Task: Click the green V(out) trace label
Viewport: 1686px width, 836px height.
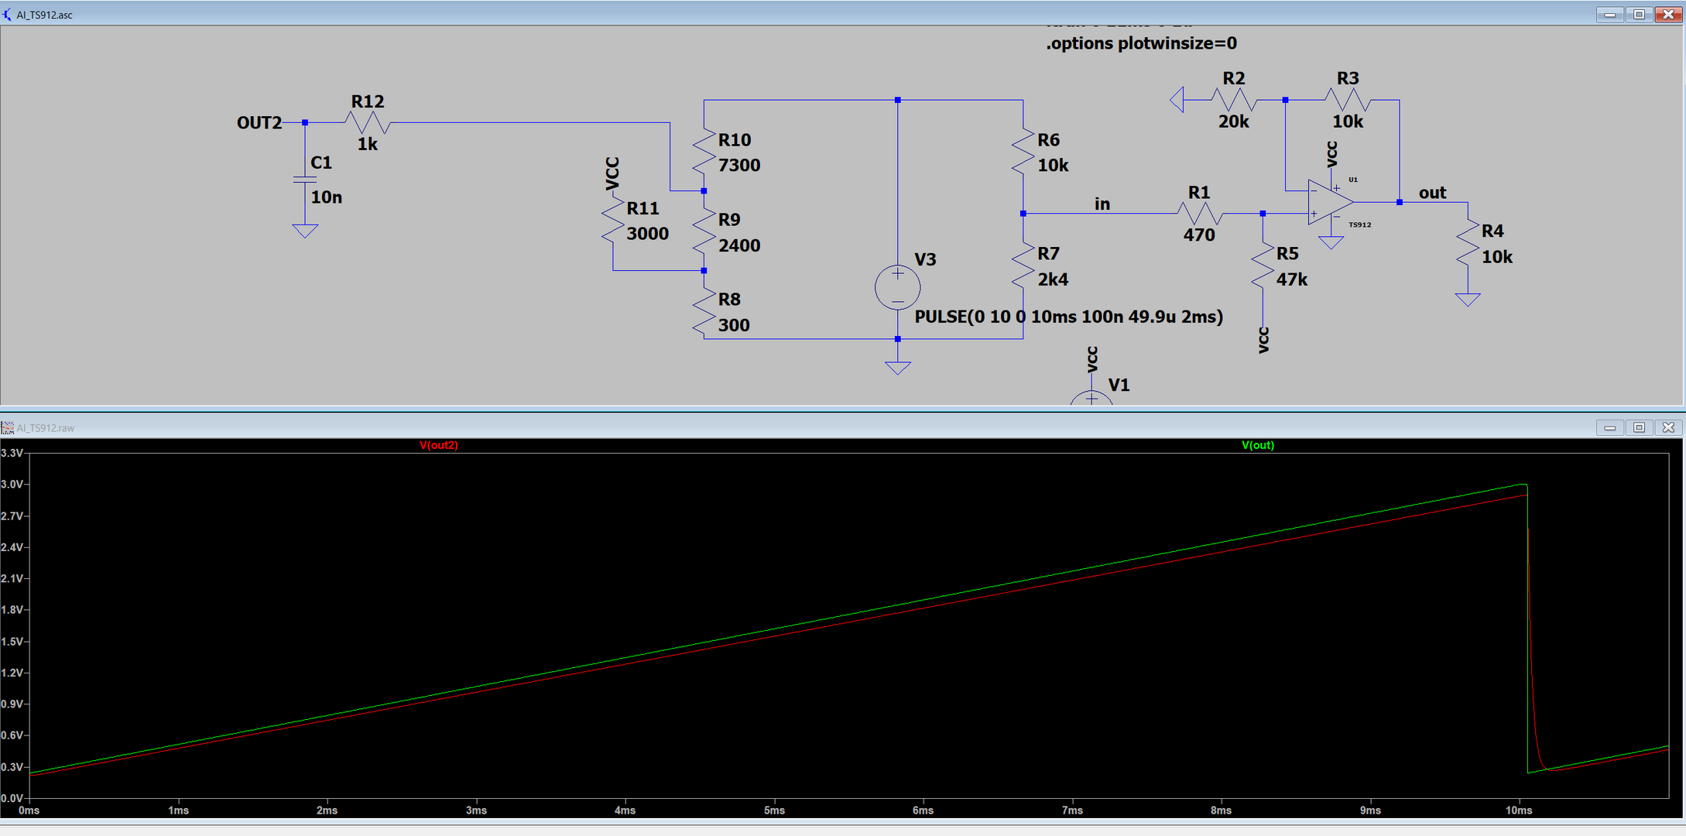Action: click(x=1257, y=445)
